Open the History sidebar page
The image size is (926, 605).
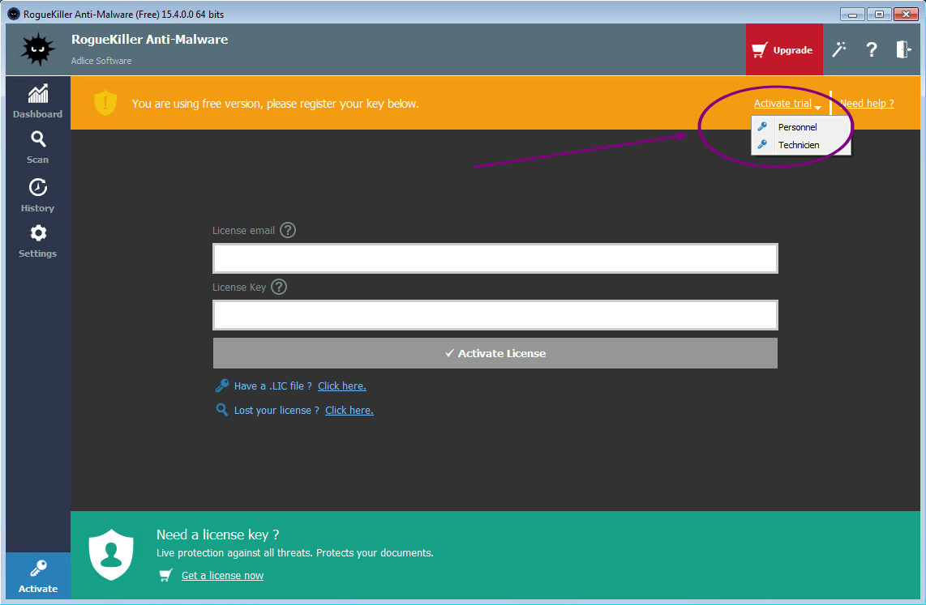point(37,195)
